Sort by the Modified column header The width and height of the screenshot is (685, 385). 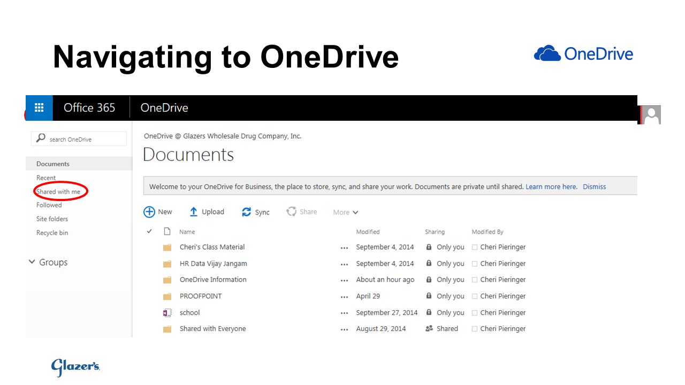(x=368, y=232)
